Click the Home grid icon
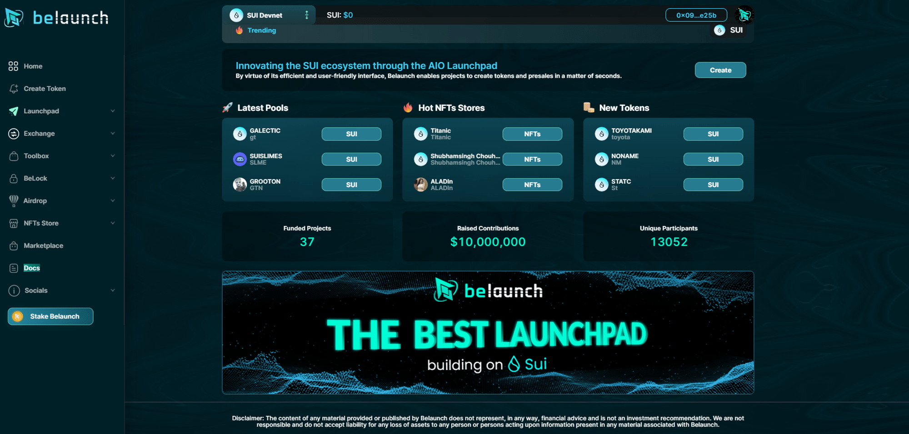The width and height of the screenshot is (909, 434). pyautogui.click(x=13, y=66)
